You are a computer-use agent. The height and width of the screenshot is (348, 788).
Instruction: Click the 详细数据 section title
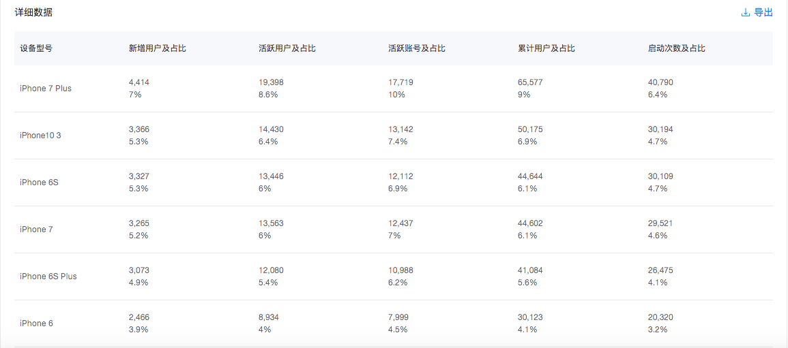(x=33, y=12)
